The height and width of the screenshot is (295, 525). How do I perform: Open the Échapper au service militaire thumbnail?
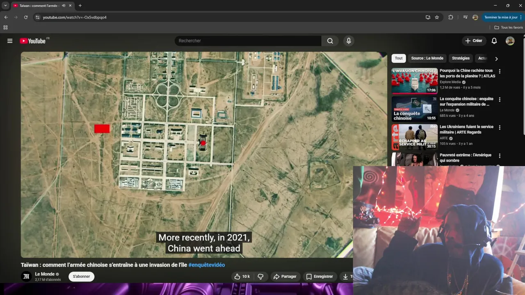pyautogui.click(x=414, y=137)
